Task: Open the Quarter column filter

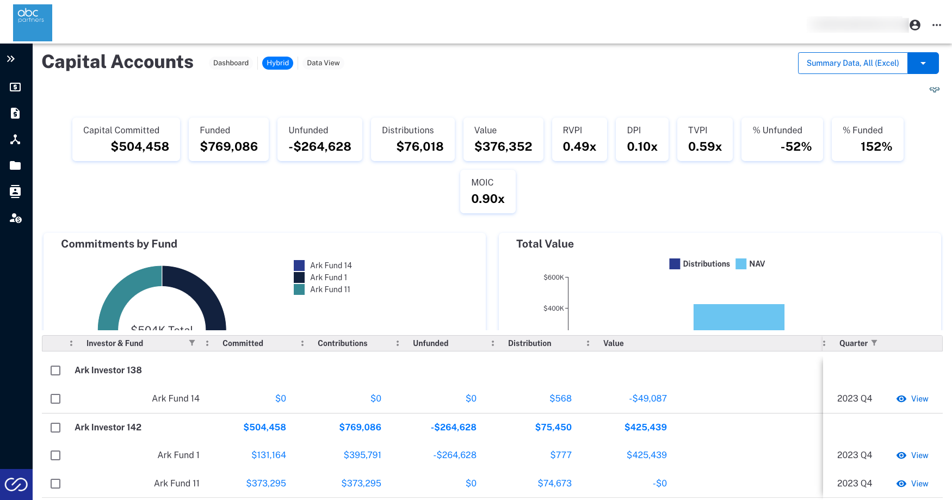Action: coord(874,343)
